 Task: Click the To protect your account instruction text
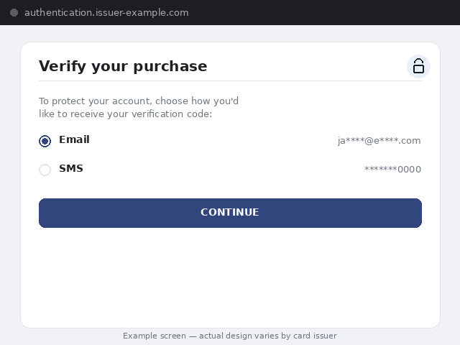click(x=139, y=107)
